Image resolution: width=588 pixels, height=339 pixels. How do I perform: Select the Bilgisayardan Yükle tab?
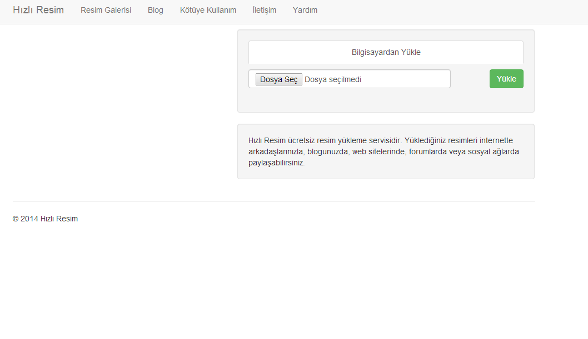386,52
